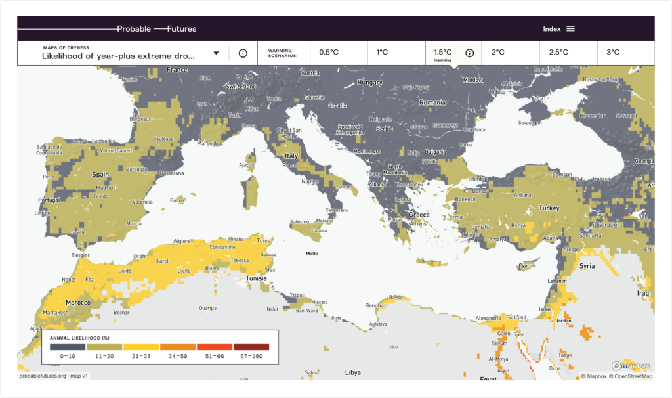
Task: Click the 'Tripoli' city label
Action: click(x=297, y=295)
